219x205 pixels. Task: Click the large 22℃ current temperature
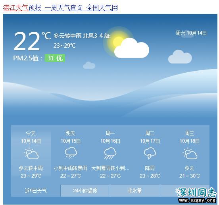pyautogui.click(x=33, y=41)
